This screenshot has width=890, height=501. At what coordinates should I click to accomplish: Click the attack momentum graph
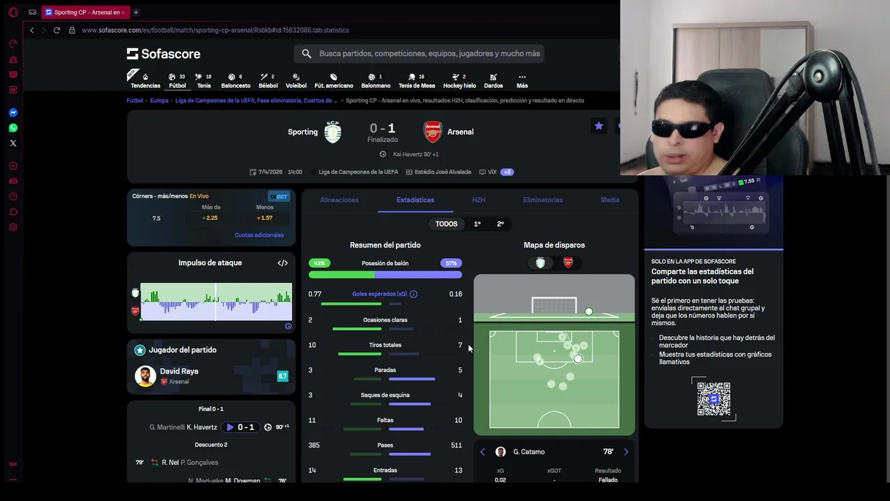[x=216, y=302]
